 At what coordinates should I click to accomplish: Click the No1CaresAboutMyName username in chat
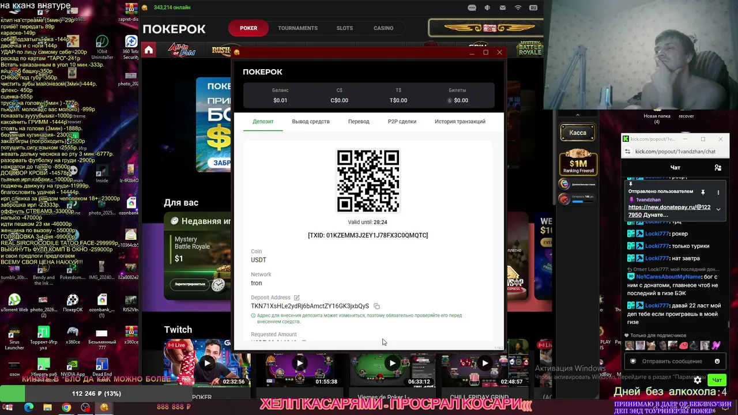pyautogui.click(x=669, y=277)
